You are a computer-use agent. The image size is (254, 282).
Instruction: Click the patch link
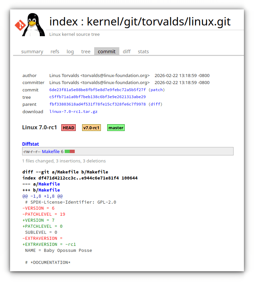click(156, 90)
